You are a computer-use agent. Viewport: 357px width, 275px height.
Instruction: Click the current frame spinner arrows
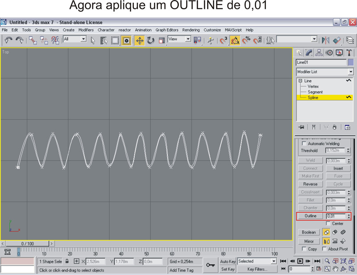pyautogui.click(x=313, y=269)
